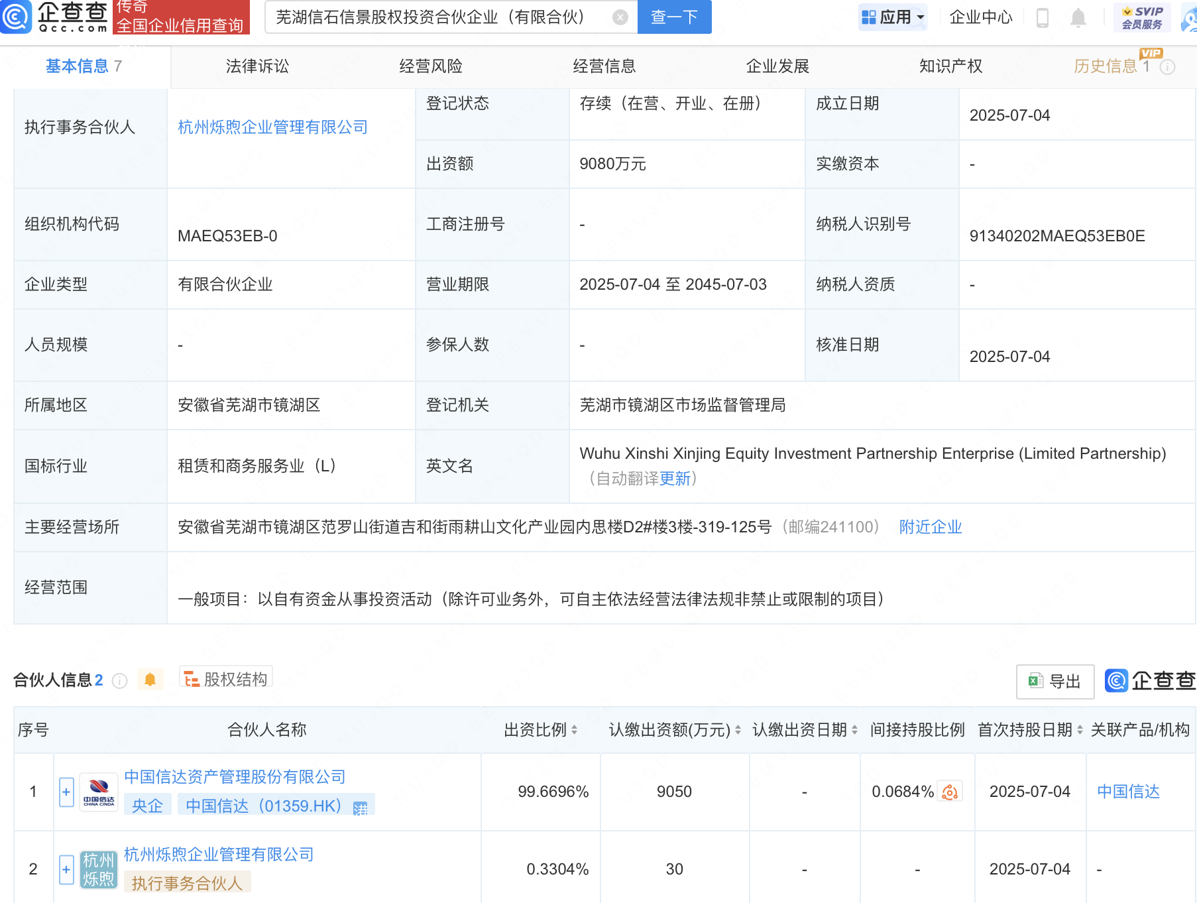
Task: Click the 9050 subscribed amount cell
Action: pos(674,792)
